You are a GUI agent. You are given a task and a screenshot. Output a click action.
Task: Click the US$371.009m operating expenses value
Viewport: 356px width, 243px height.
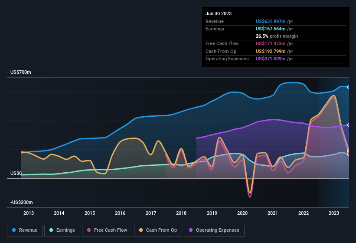(271, 59)
